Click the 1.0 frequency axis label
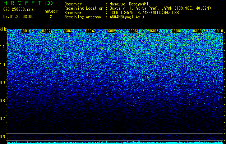Screen dimensions: 226x144 click(x=3, y=65)
